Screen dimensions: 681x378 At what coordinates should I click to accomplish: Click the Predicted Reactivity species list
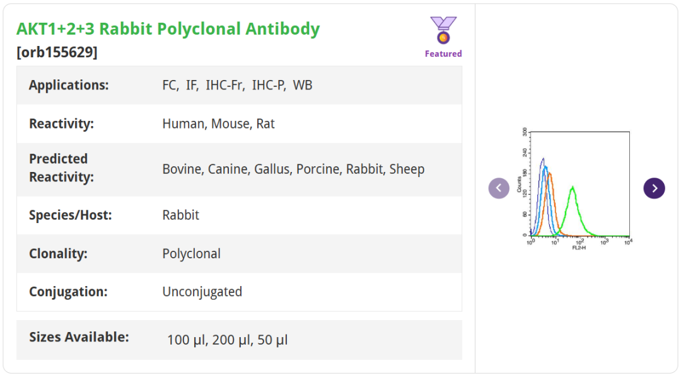tap(293, 169)
